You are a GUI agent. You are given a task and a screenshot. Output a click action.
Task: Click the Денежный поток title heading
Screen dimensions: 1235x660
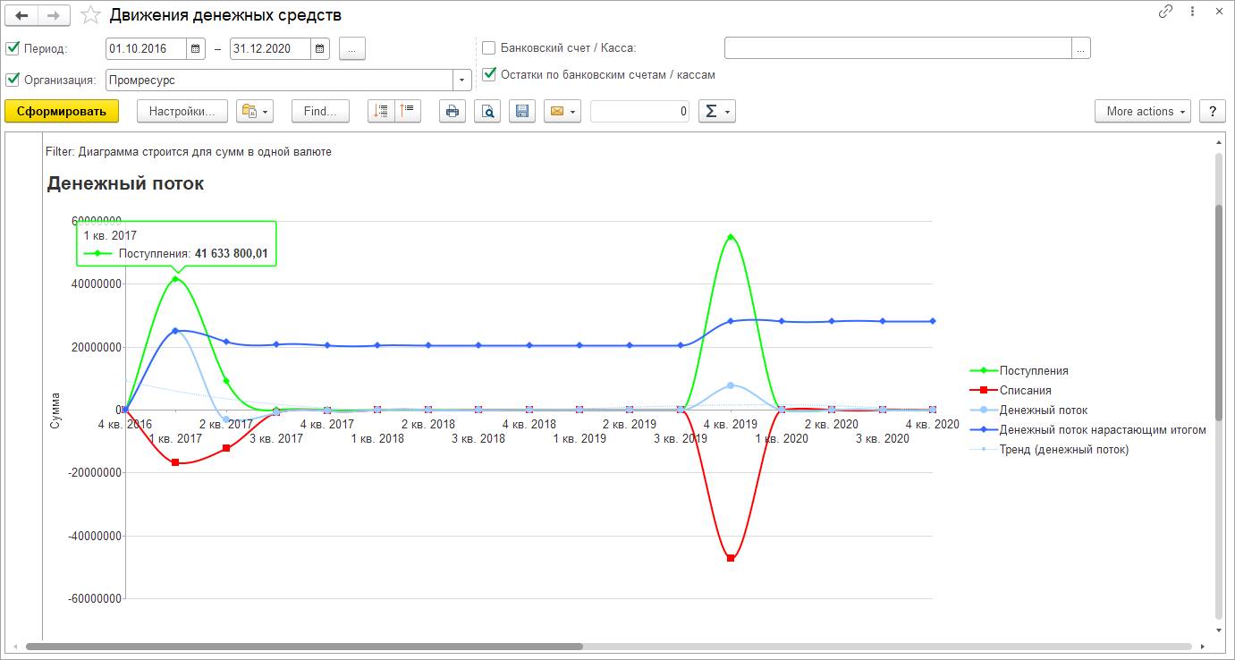pos(125,183)
